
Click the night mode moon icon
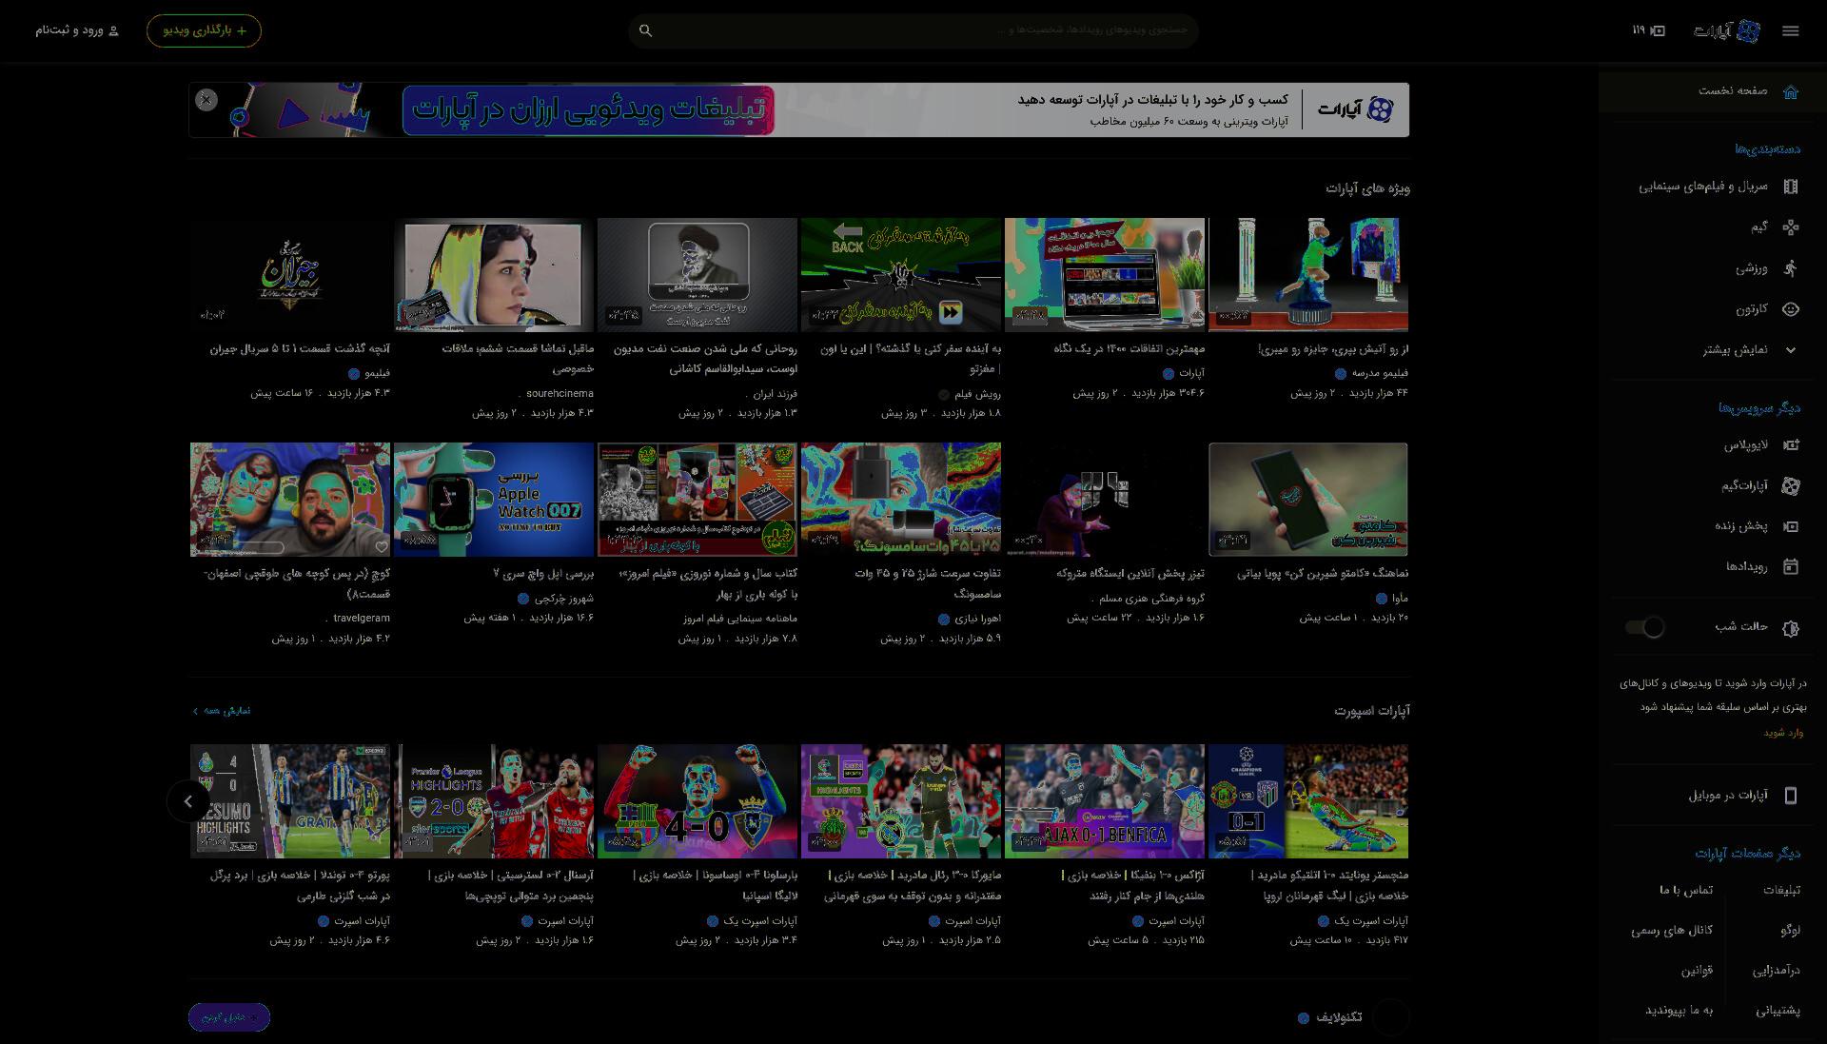[1790, 628]
